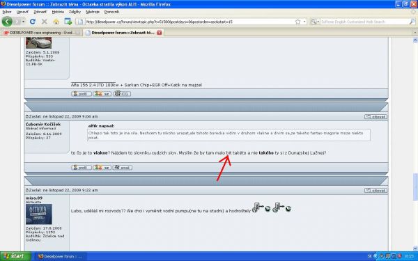Click the Windows Start button
Screen dimensions: 418x261
[x=15, y=256]
